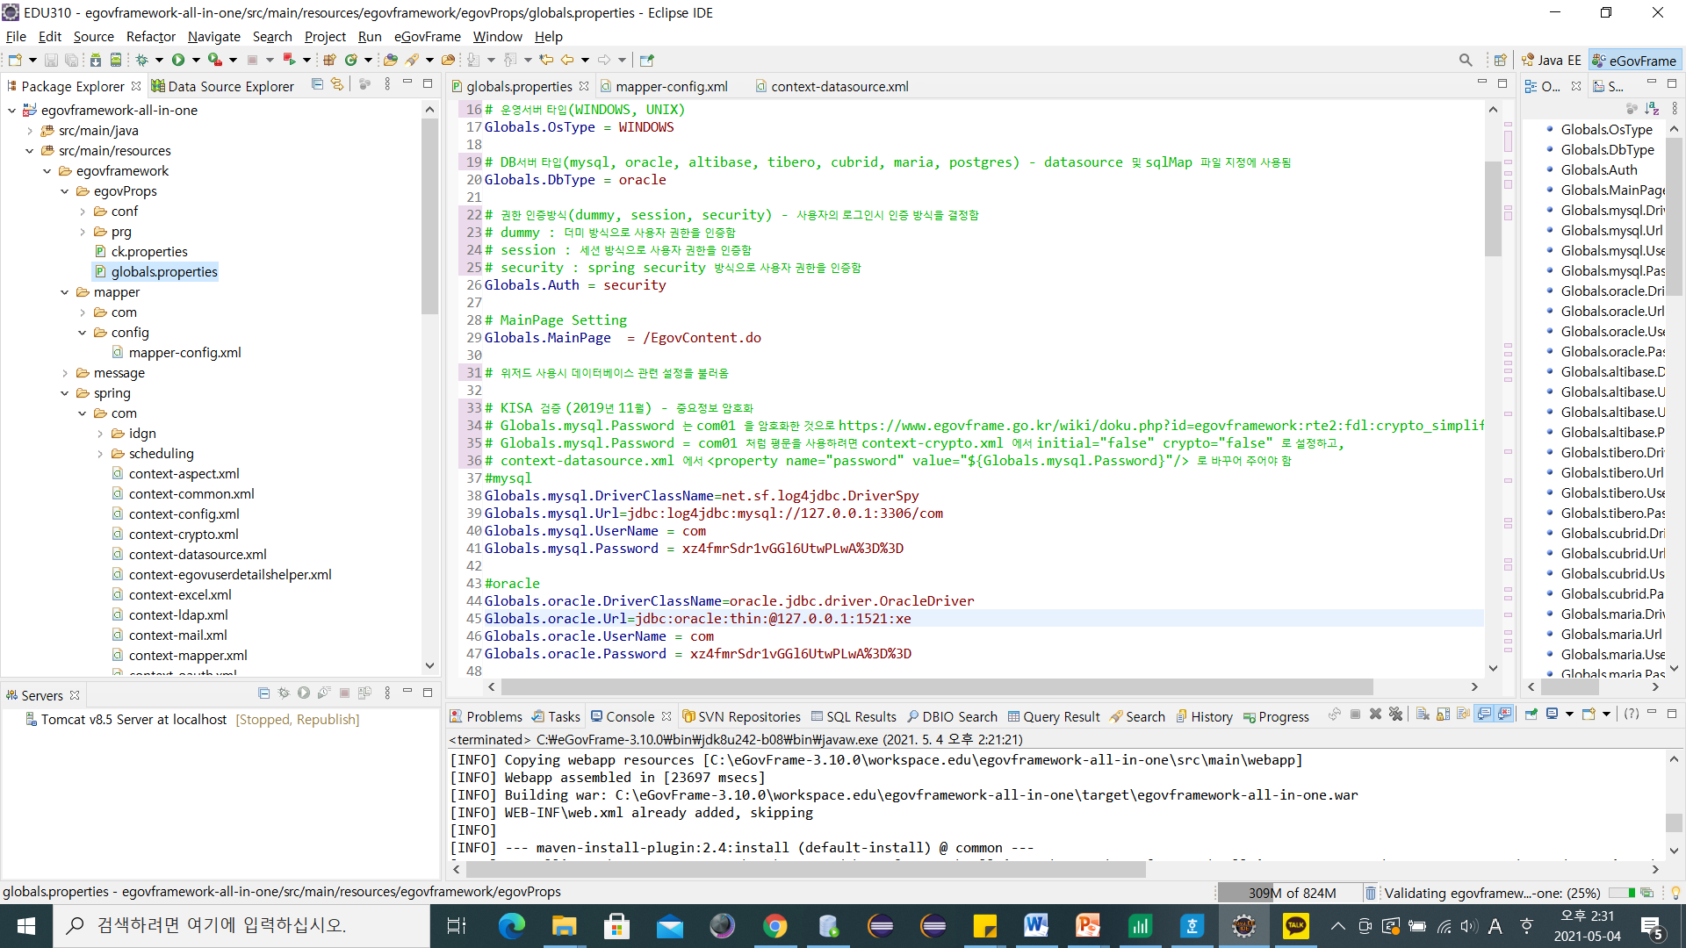Expand the idgn folder
1686x948 pixels.
99,434
